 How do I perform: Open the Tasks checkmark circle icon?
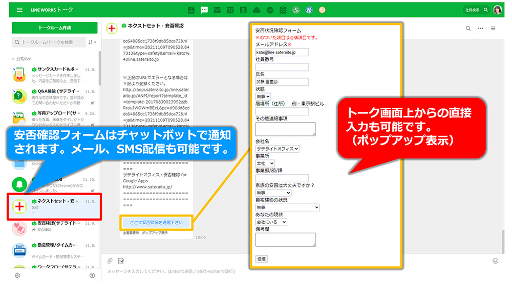coord(270,10)
